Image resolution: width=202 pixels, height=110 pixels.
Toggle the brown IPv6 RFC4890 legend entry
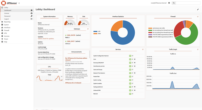click(161, 37)
